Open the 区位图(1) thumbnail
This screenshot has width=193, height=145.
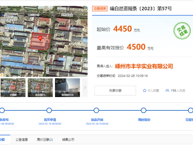pyautogui.click(x=40, y=87)
